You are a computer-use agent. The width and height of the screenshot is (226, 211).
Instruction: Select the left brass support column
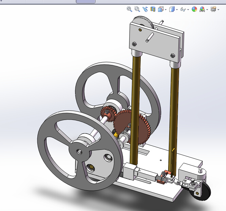[135, 109]
